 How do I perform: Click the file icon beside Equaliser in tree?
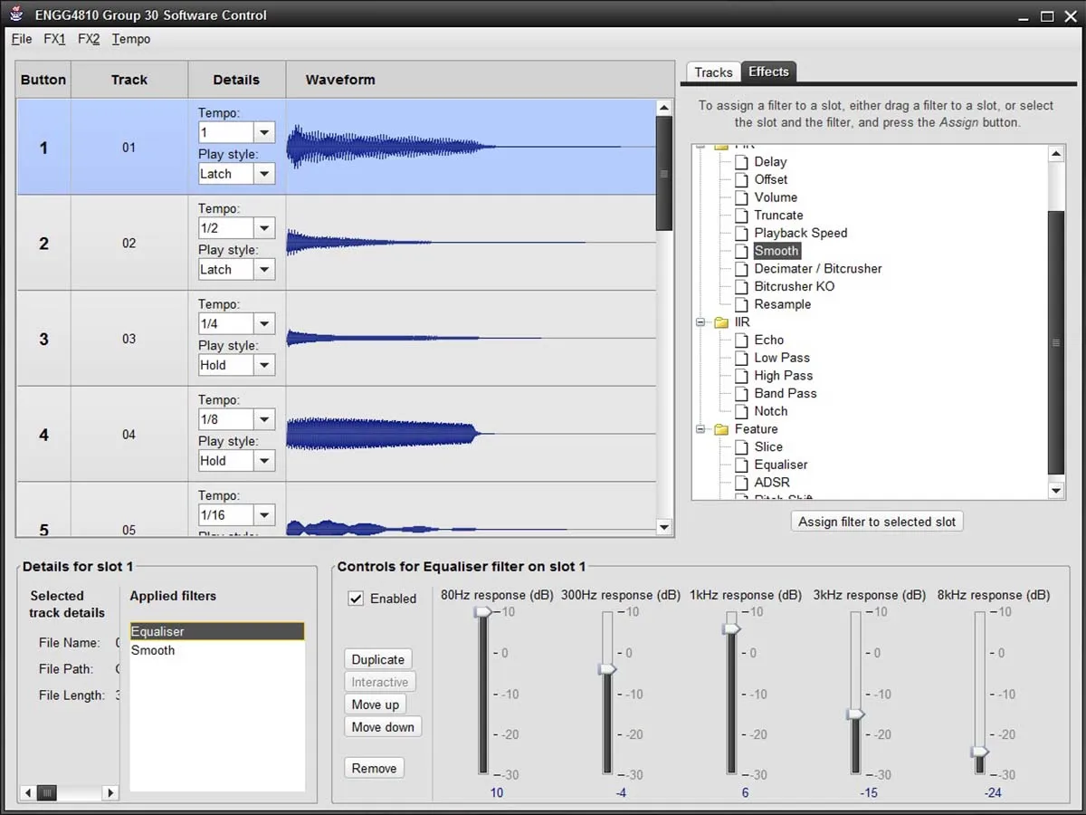click(742, 465)
